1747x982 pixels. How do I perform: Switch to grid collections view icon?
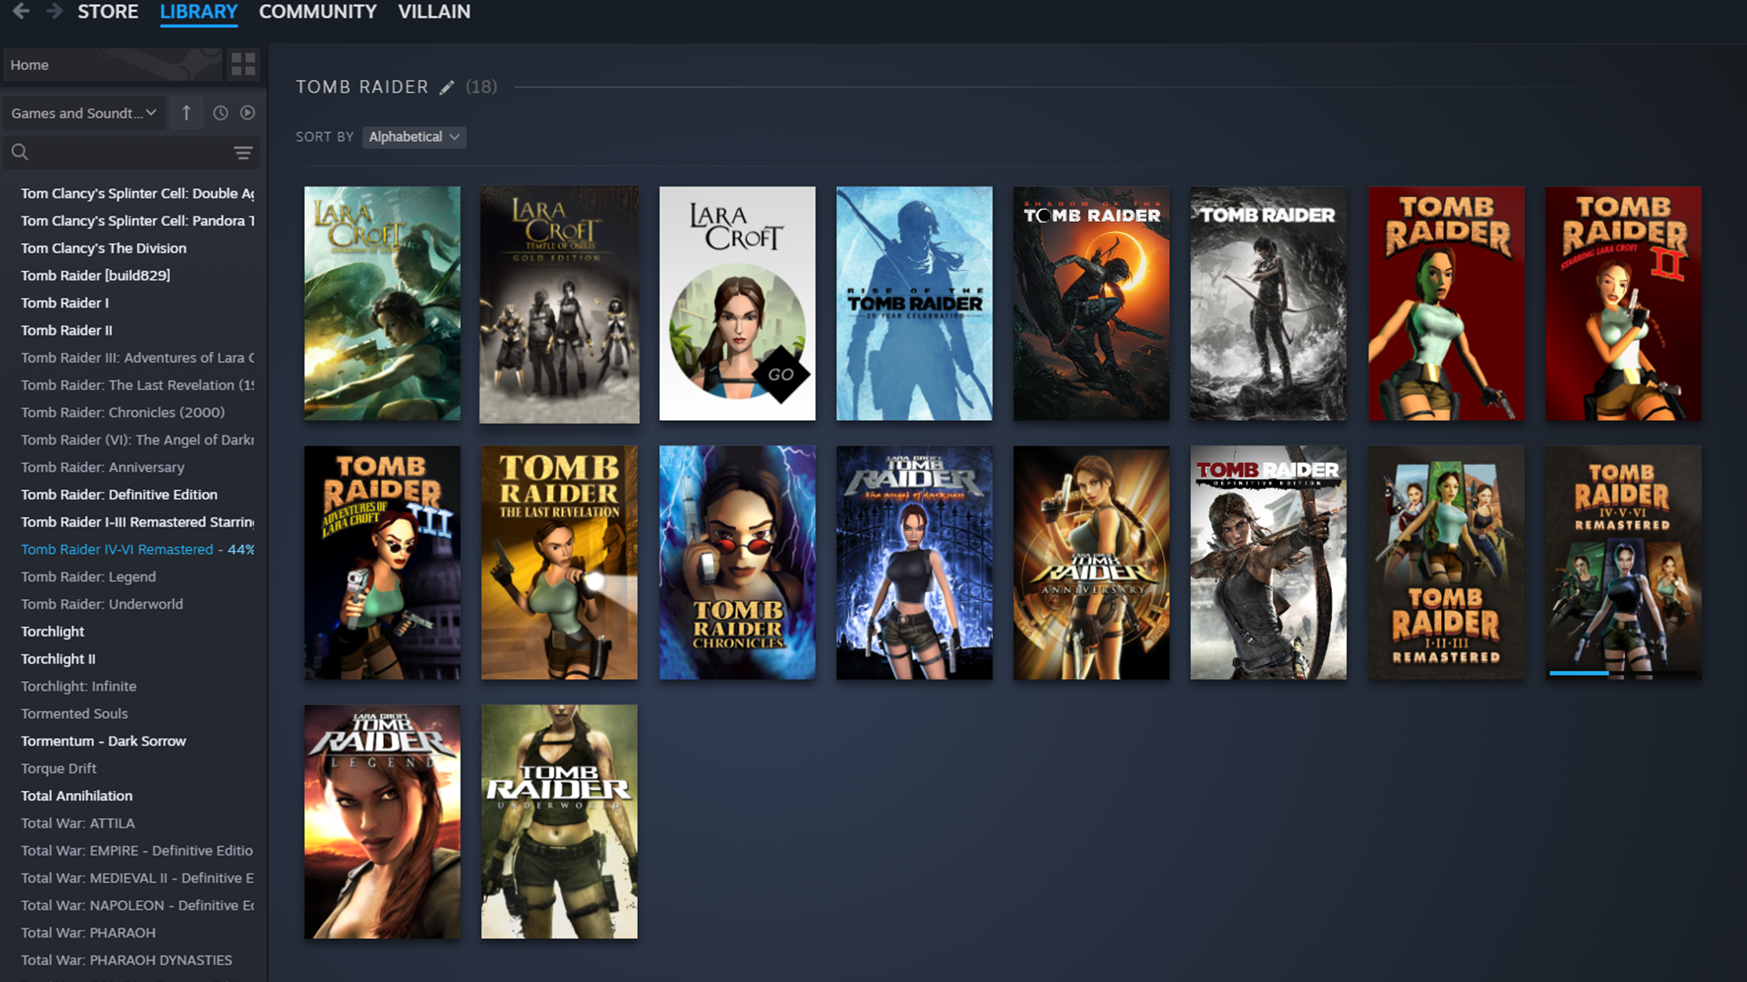click(243, 65)
